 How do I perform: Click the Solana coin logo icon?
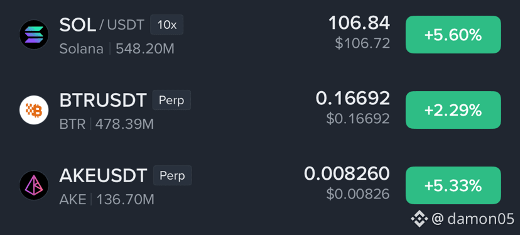(x=34, y=35)
